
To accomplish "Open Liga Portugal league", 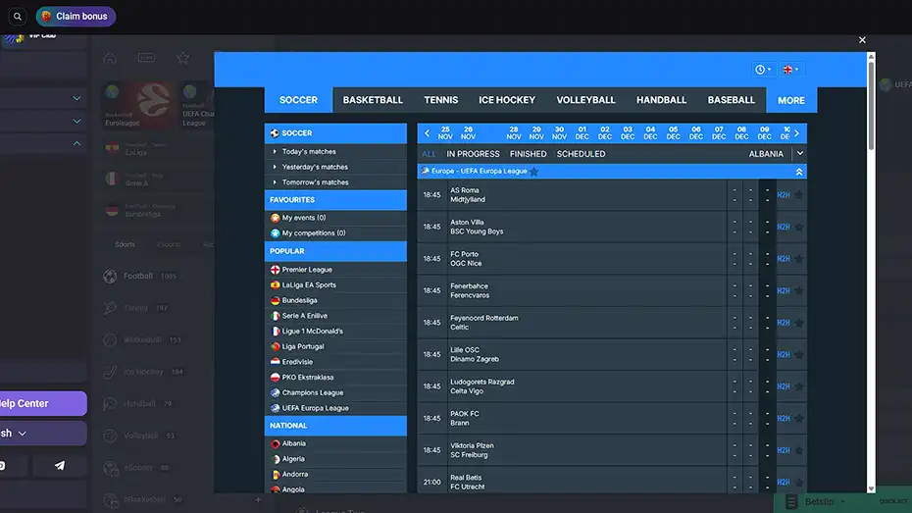I will pyautogui.click(x=335, y=346).
